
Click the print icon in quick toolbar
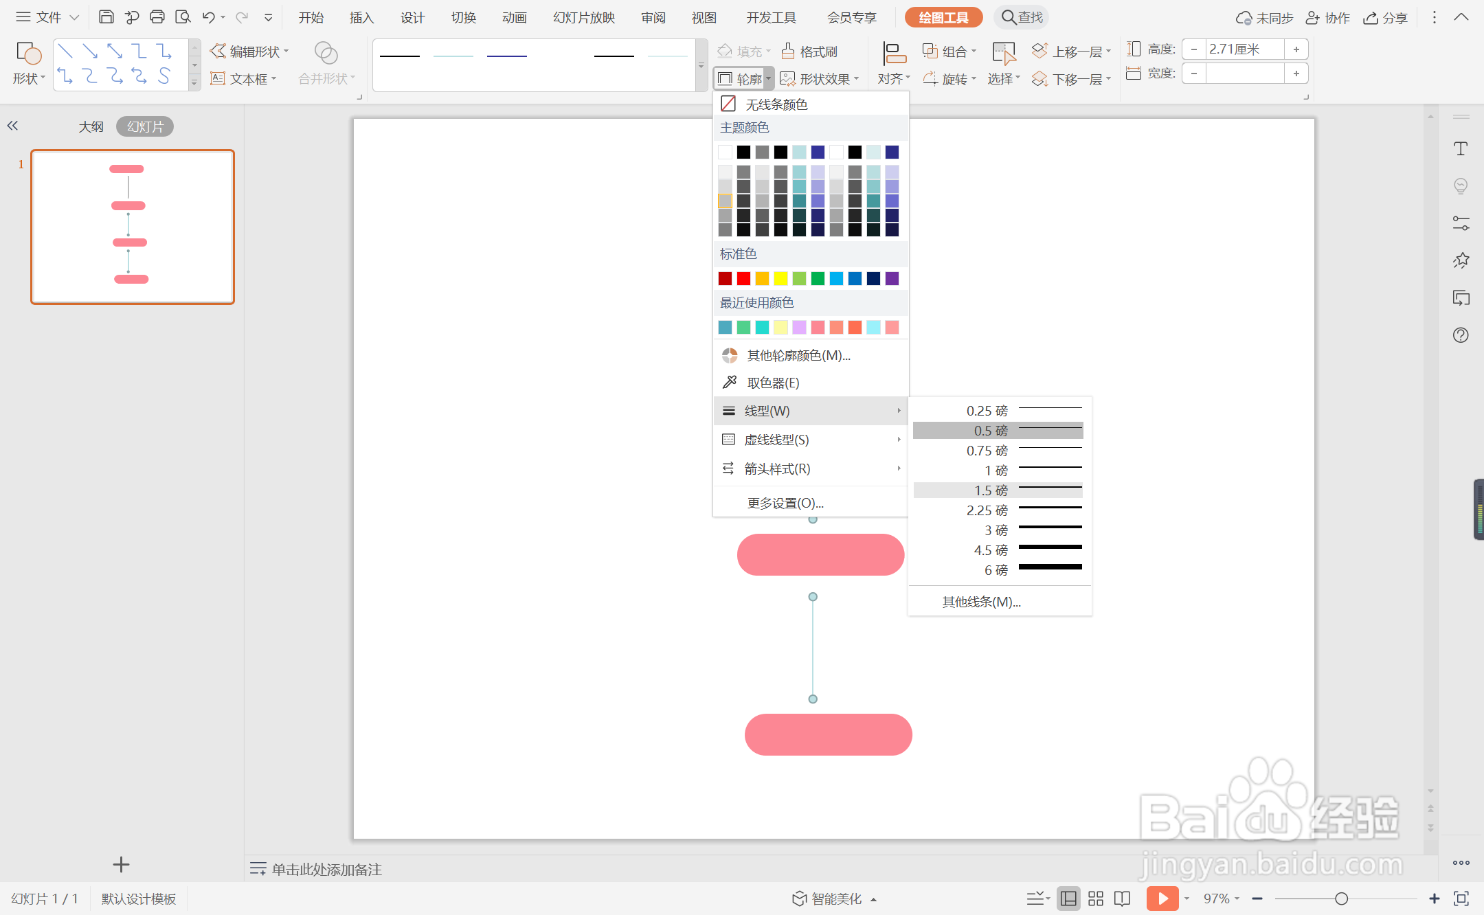pyautogui.click(x=157, y=17)
